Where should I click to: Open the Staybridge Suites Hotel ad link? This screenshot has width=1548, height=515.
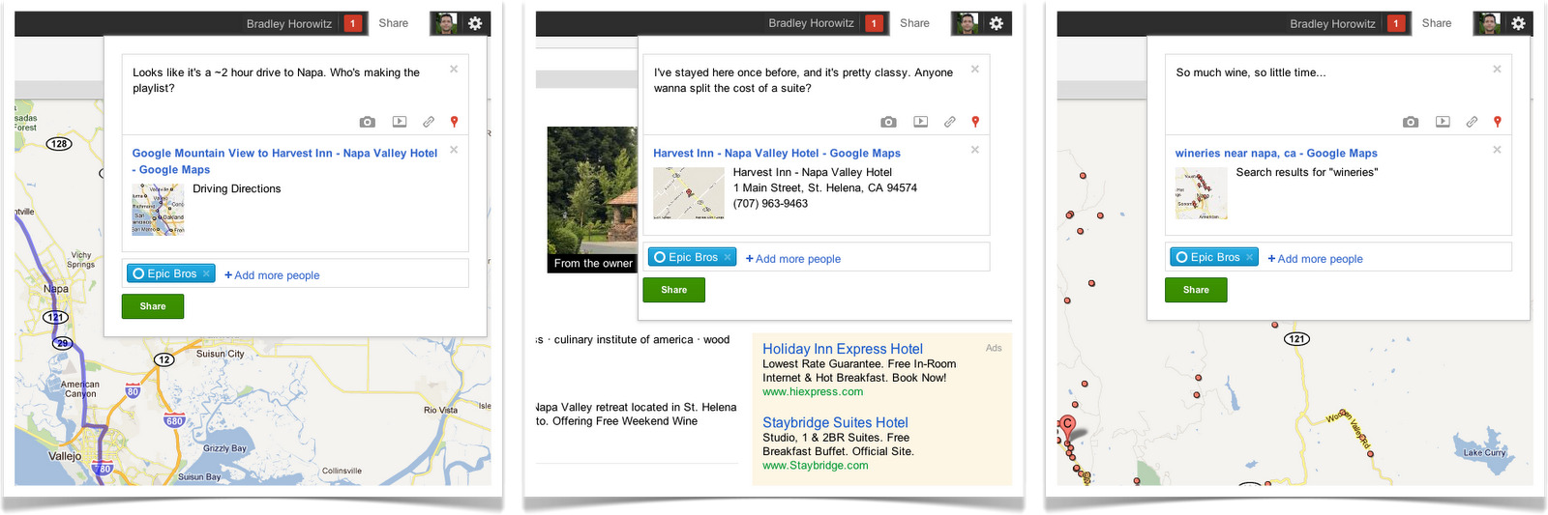[835, 422]
